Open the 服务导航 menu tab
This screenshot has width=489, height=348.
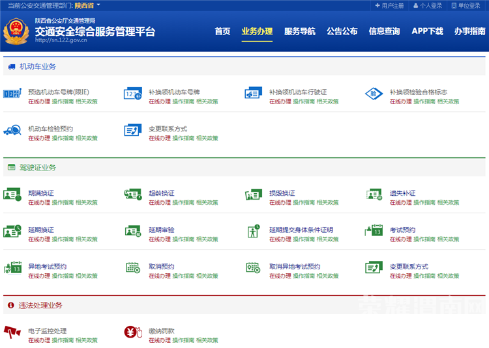pos(299,31)
